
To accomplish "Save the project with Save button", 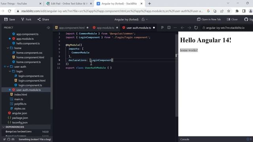I will click(9, 19).
